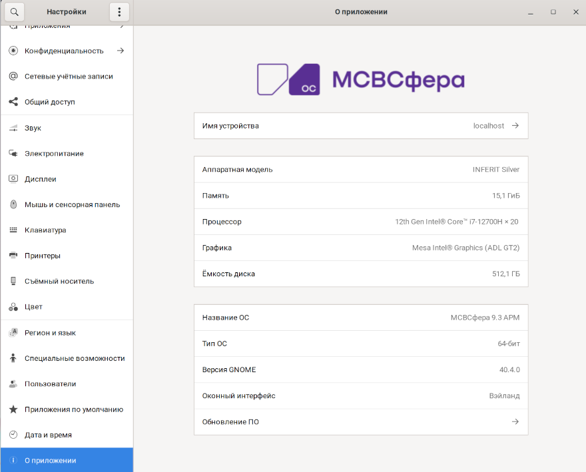Open Сетевые учётные записи settings panel
Screen dimensions: 586x472
coord(67,77)
